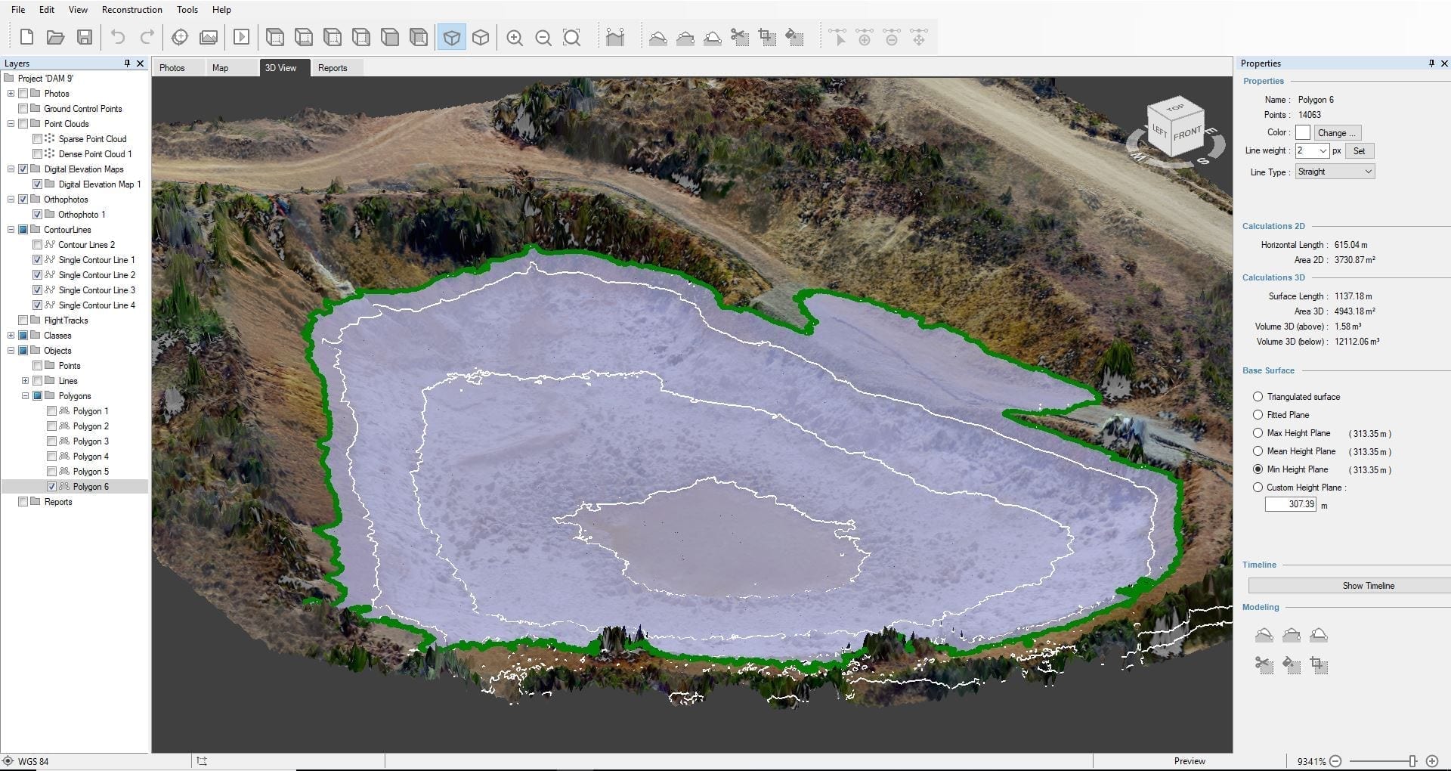The image size is (1451, 771).
Task: Select the perspective 3D cube view icon
Action: tap(451, 38)
